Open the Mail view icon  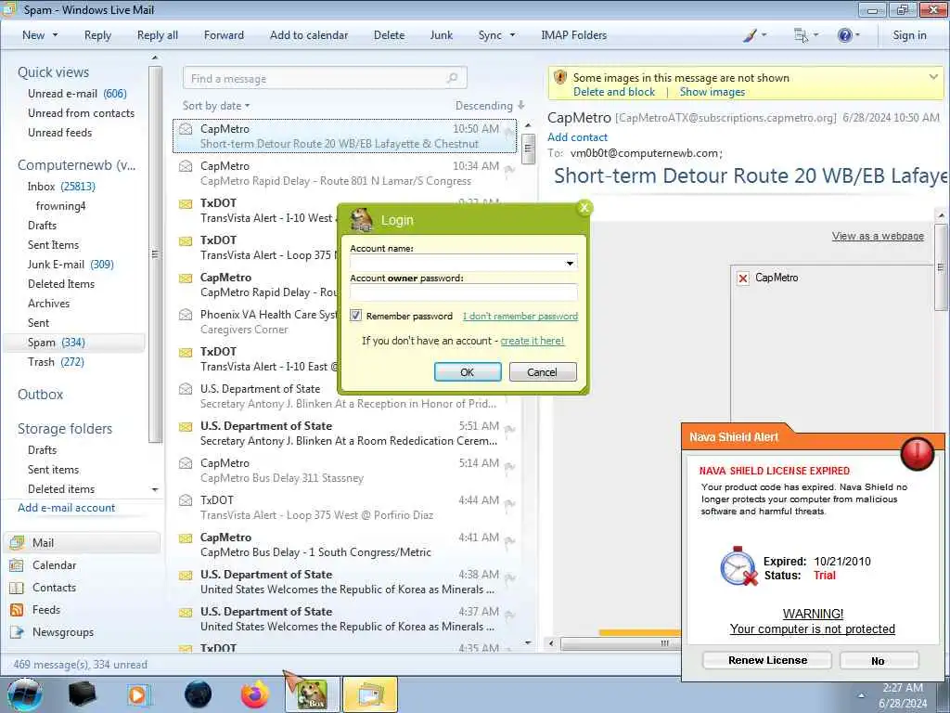[x=17, y=542]
